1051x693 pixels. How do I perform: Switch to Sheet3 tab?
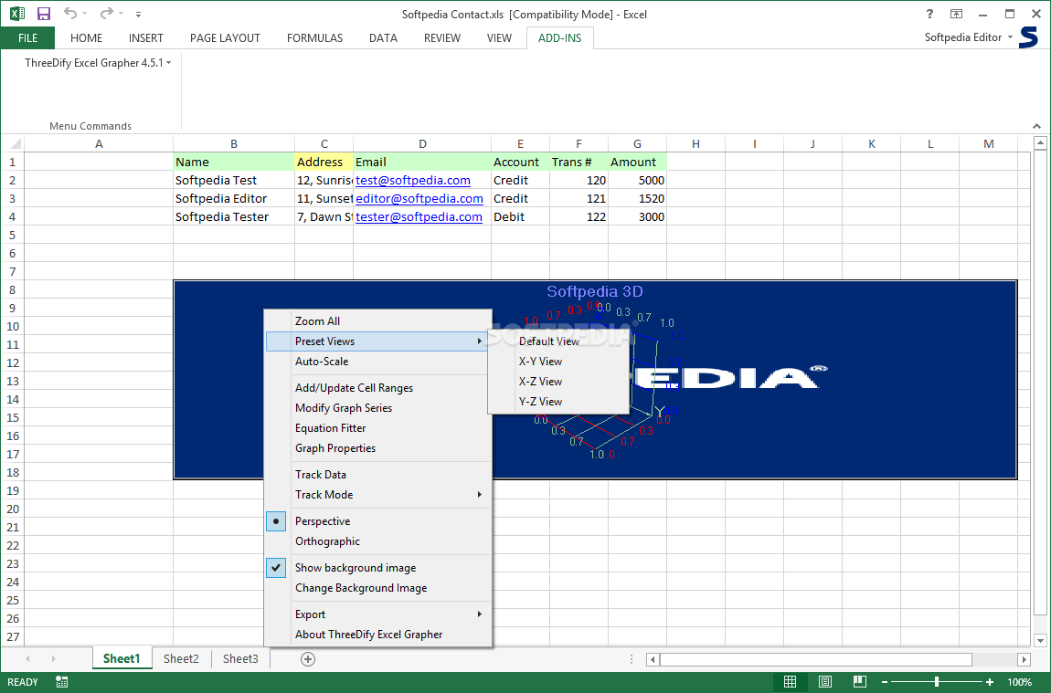pos(240,659)
